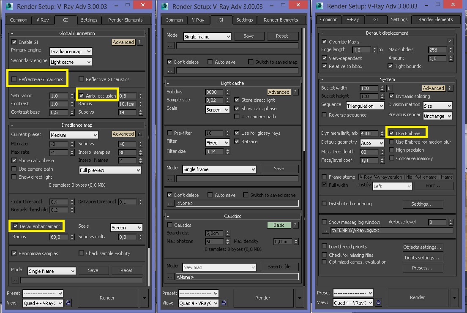Open Current preset dropdown showing Medium

[x=74, y=135]
